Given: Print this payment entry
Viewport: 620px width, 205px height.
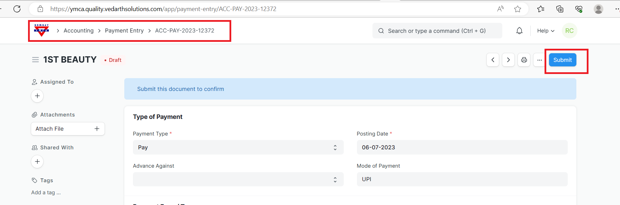Looking at the screenshot, I should click(524, 60).
